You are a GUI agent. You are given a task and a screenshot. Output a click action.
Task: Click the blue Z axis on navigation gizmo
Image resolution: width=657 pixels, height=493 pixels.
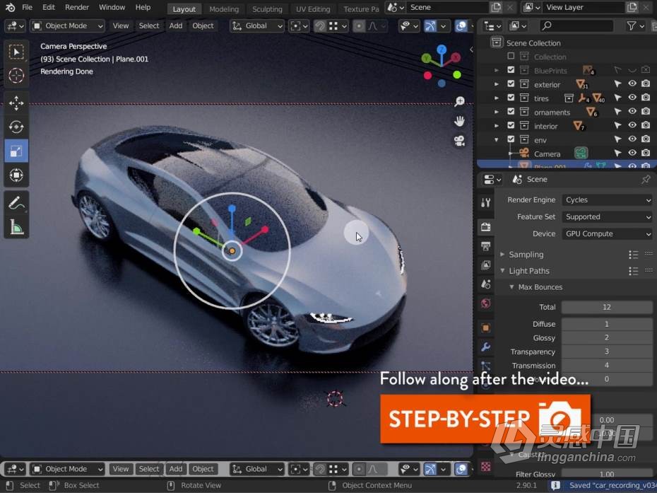tap(442, 50)
